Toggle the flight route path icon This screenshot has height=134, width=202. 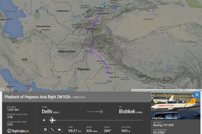52,130
